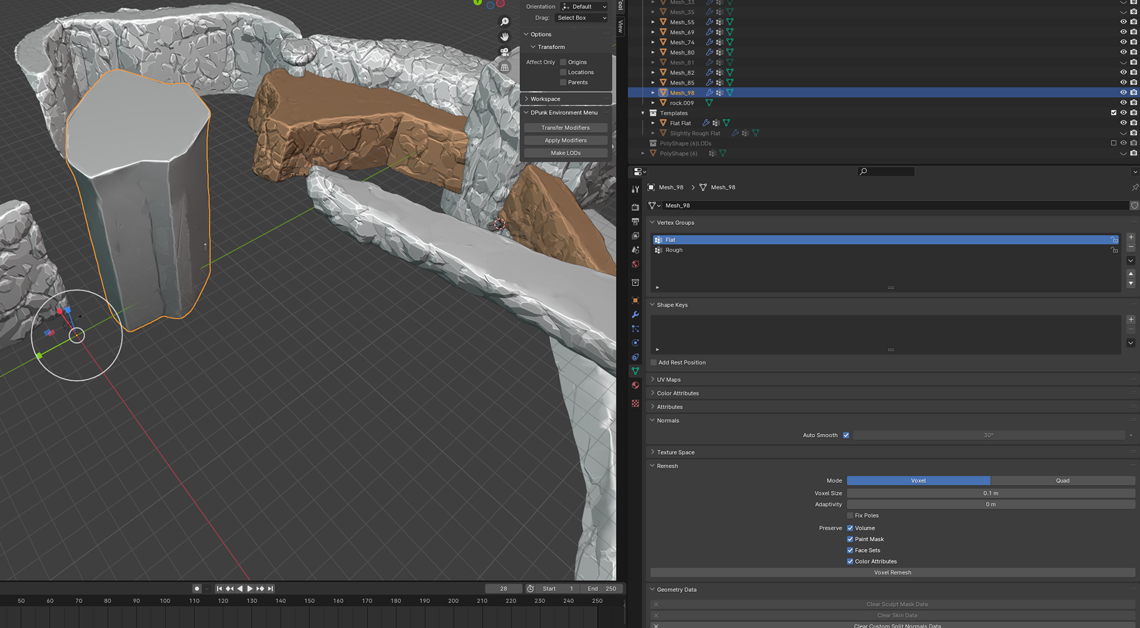This screenshot has height=628, width=1140.
Task: Toggle the camera view icon
Action: point(505,52)
